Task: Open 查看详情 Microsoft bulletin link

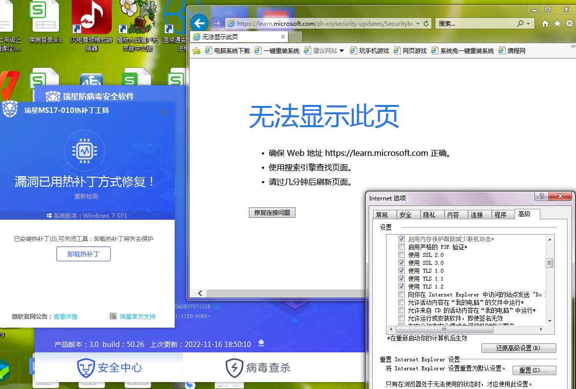Action: pyautogui.click(x=65, y=317)
